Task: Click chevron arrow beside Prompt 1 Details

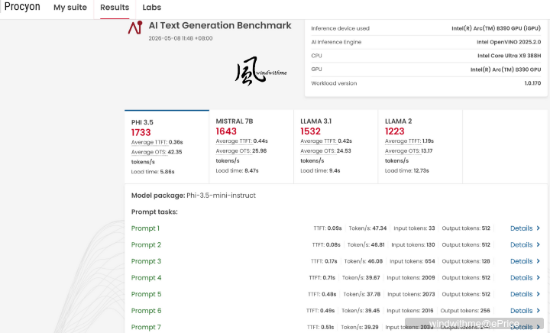Action: pyautogui.click(x=539, y=228)
